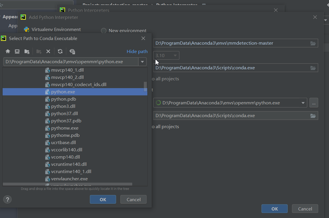Select venvlauncher.exe file
This screenshot has height=218, width=329.
coord(69,179)
